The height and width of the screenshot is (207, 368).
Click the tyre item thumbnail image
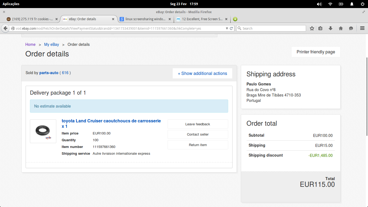click(43, 131)
